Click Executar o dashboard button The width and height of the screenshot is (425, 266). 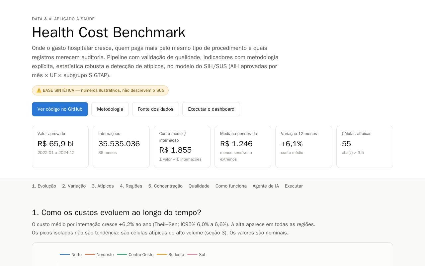[x=211, y=109]
